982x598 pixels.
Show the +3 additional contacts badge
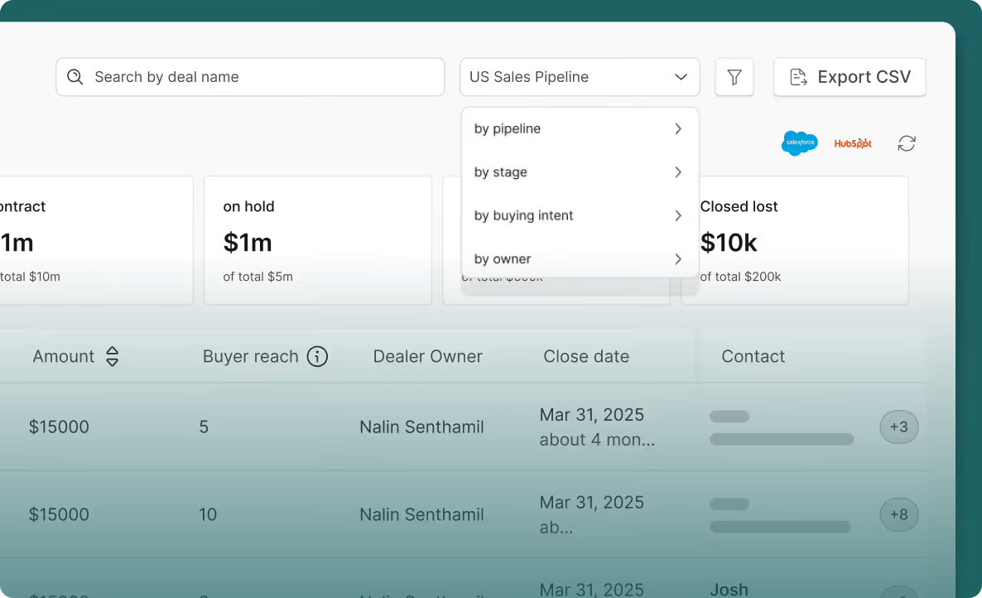(898, 427)
